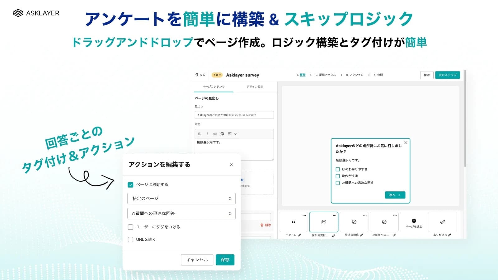The width and height of the screenshot is (498, 280).
Task: Check URLを開く checkbox
Action: (x=130, y=240)
